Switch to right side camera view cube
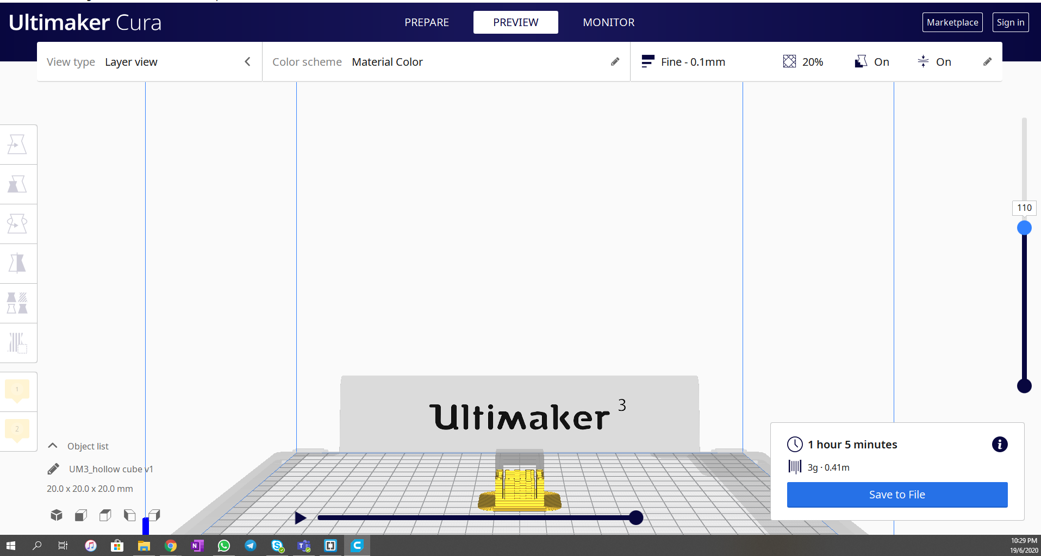 (x=154, y=515)
